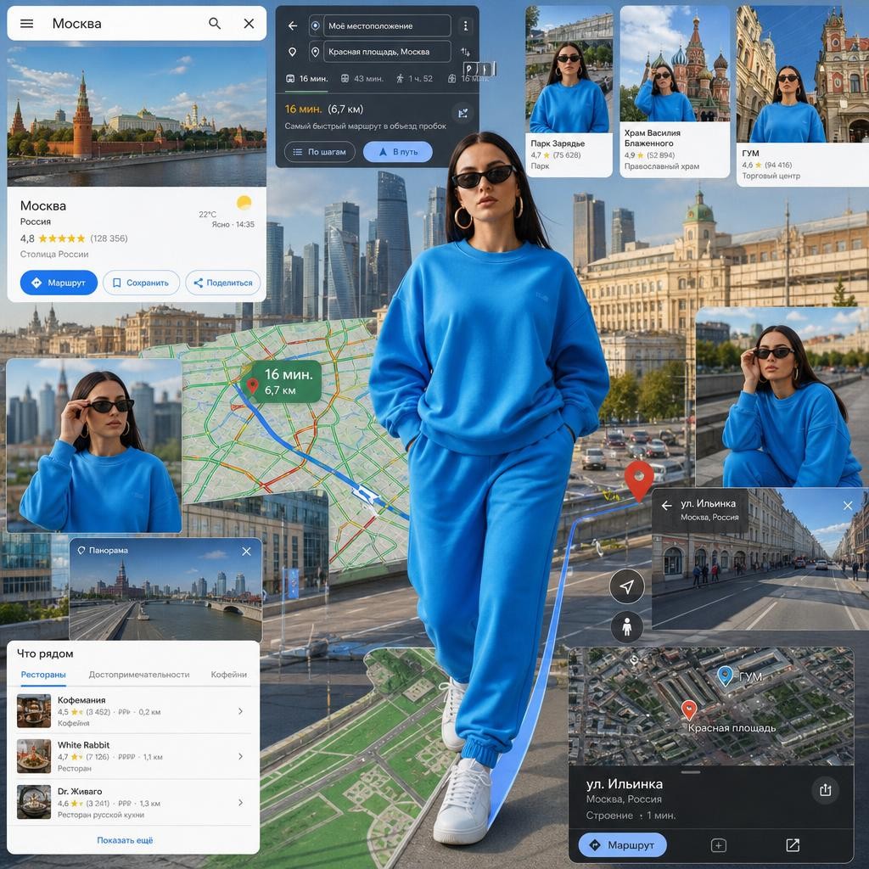Click the drag handle on ул. Ильинка card

(x=691, y=772)
